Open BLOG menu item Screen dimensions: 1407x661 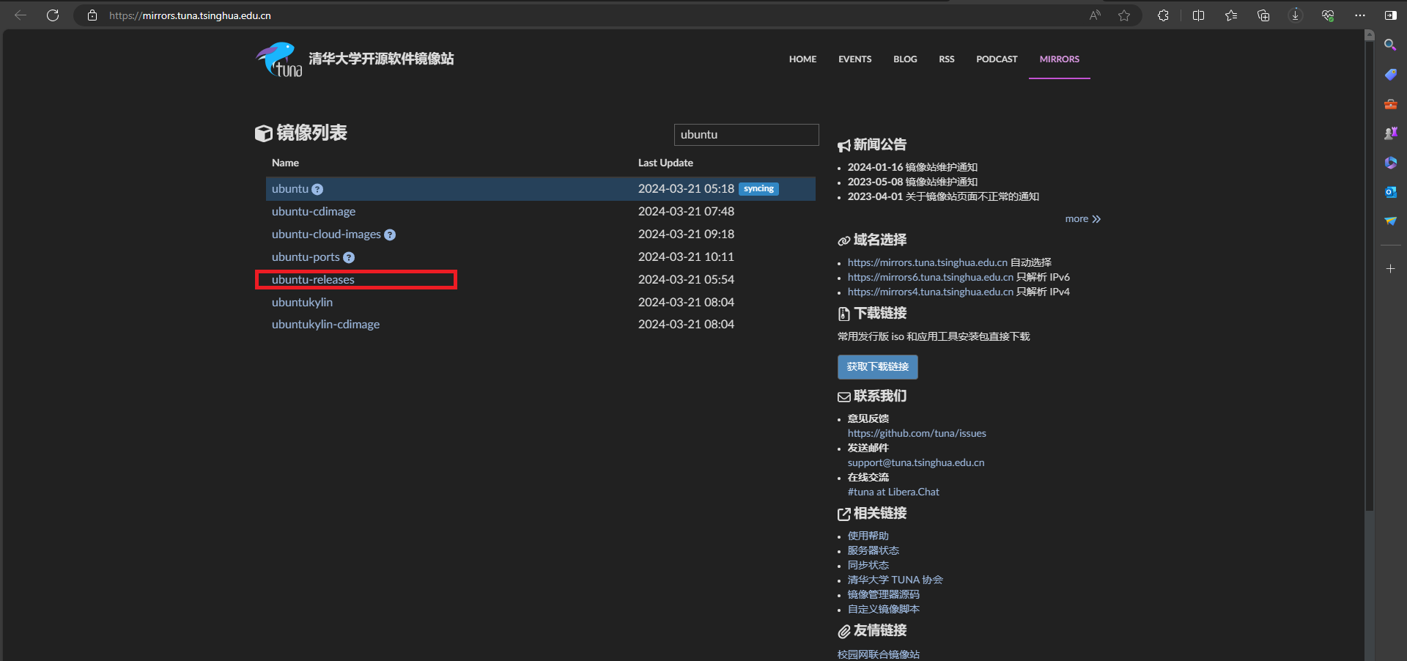(905, 59)
